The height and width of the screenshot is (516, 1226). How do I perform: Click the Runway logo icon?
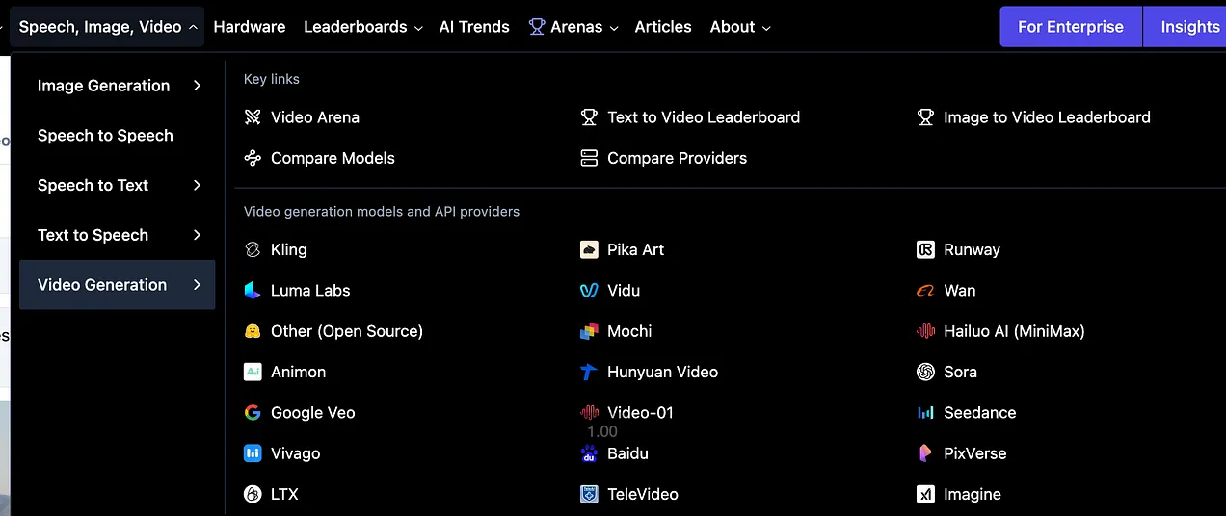[x=925, y=249]
